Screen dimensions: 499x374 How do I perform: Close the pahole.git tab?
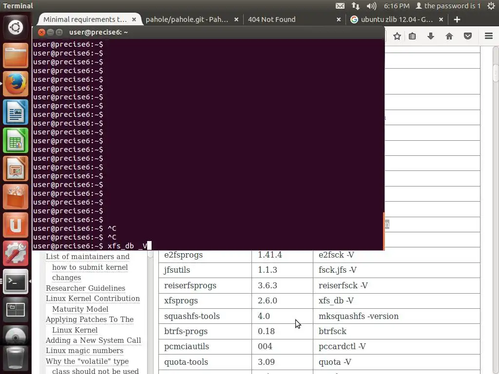coord(236,19)
